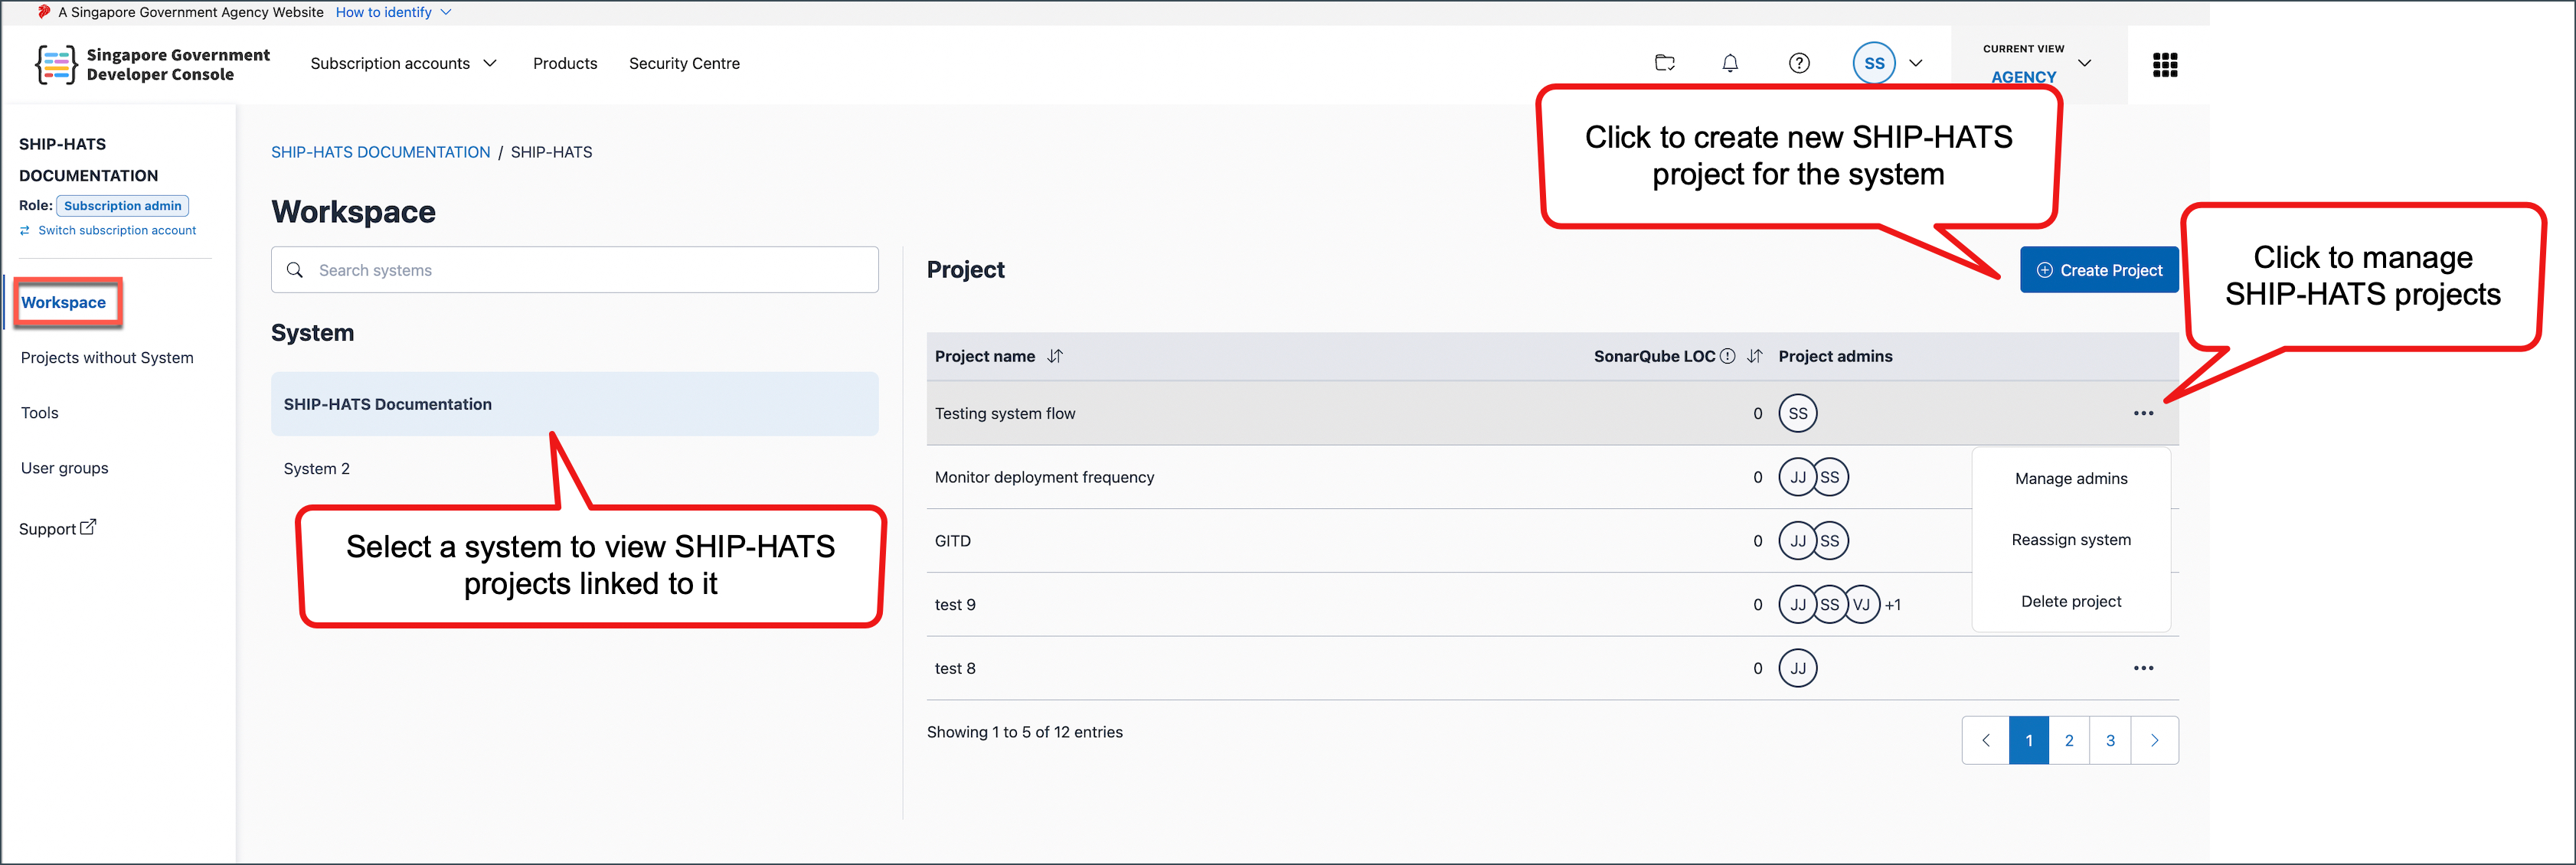This screenshot has width=2576, height=865.
Task: Open more options for test 8
Action: click(x=2143, y=668)
